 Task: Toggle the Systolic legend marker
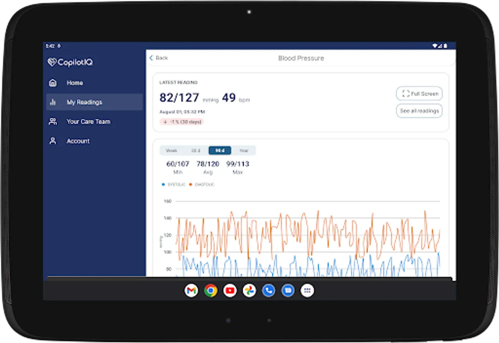click(164, 184)
